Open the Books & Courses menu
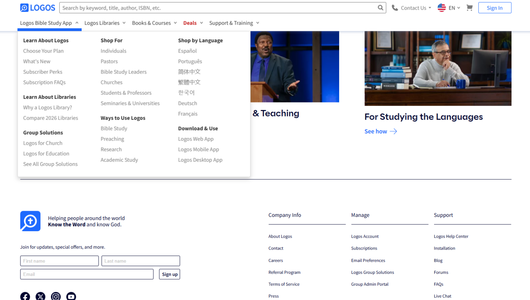The image size is (530, 300). click(x=154, y=23)
